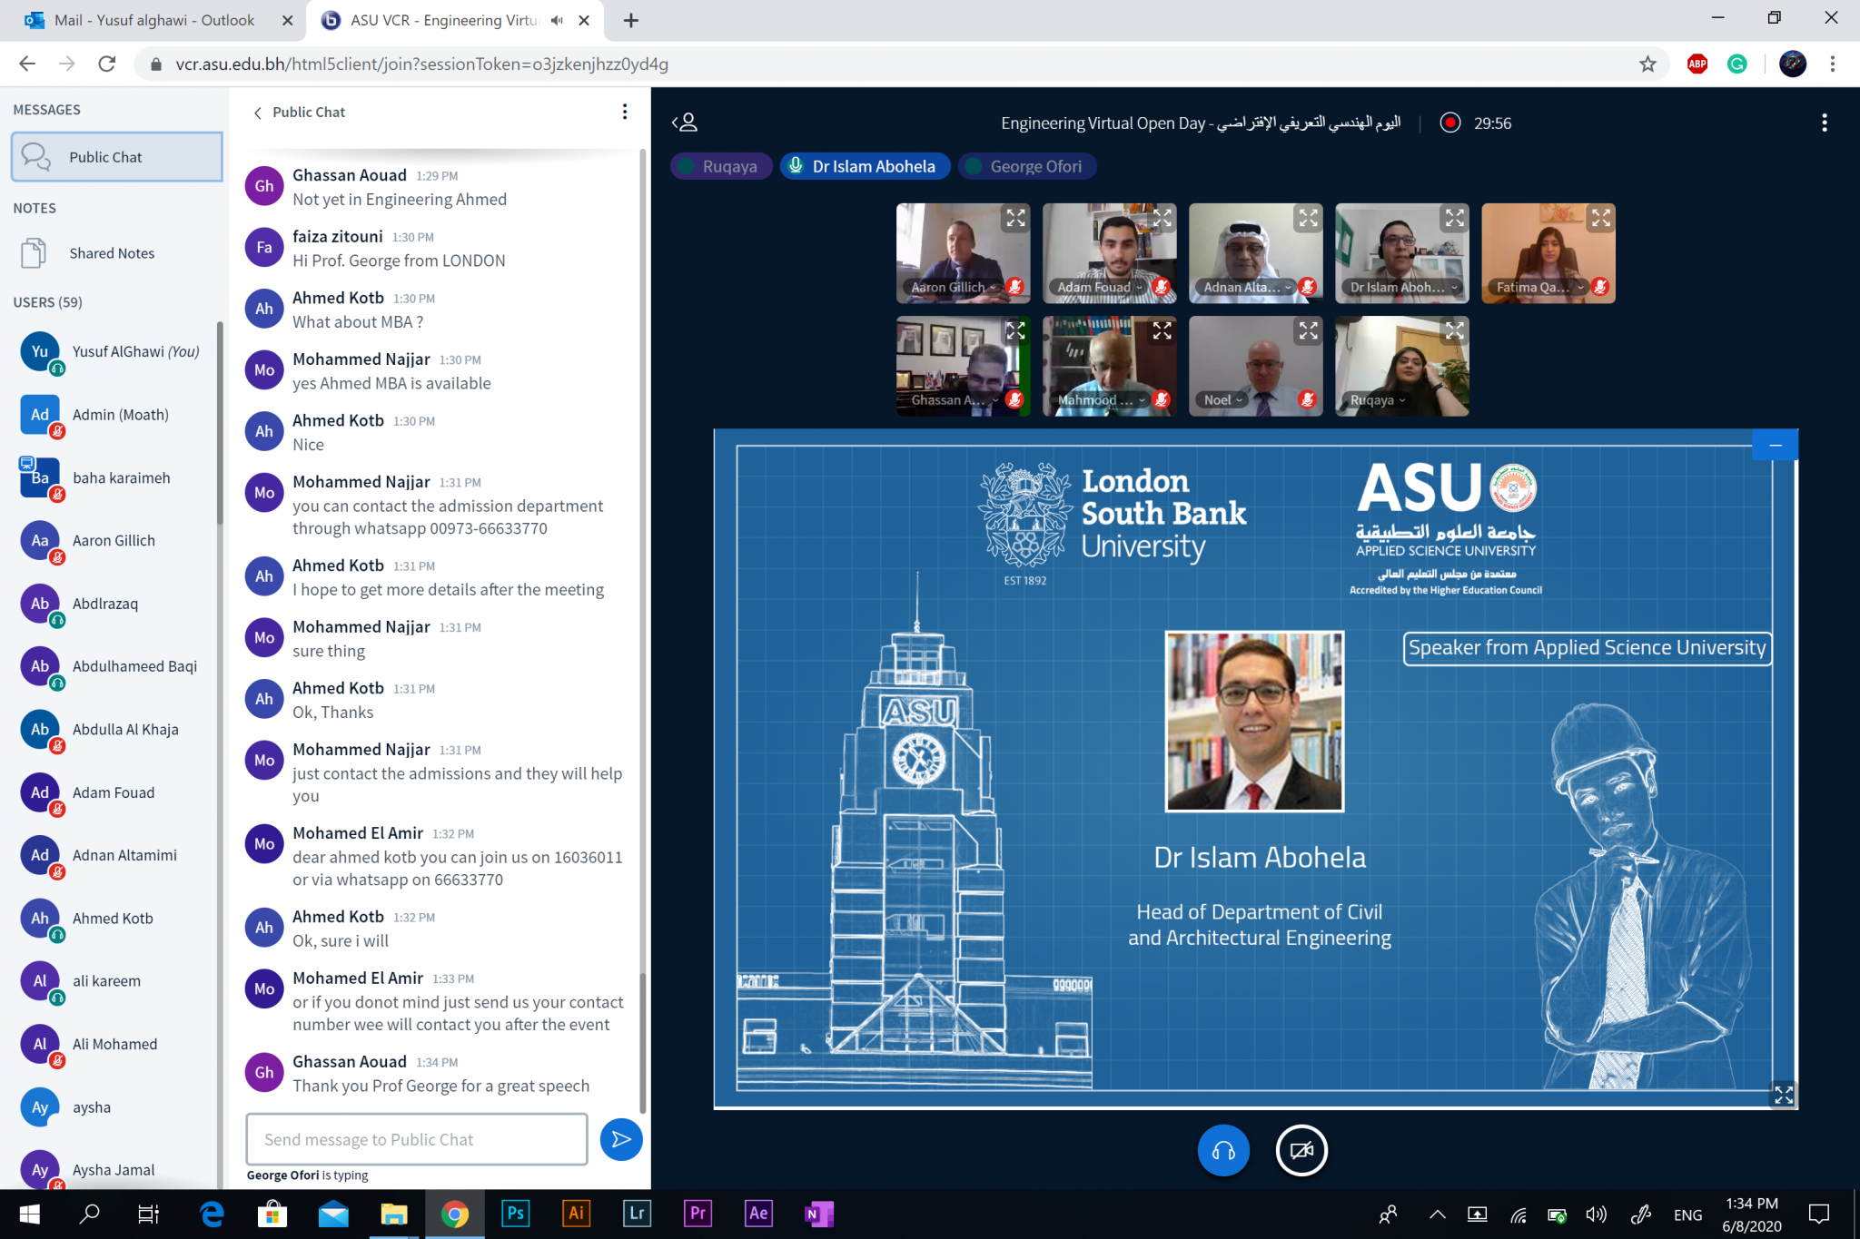This screenshot has height=1239, width=1860.
Task: Hide the Public Chat panel using the back chevron
Action: coord(258,113)
